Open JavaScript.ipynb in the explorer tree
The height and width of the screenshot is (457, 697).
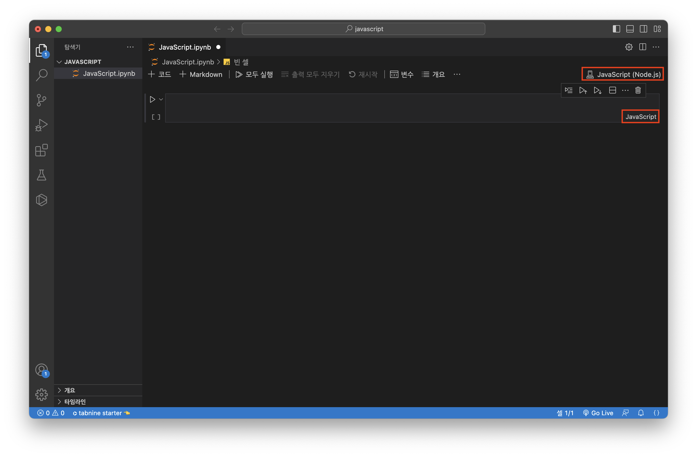[109, 73]
